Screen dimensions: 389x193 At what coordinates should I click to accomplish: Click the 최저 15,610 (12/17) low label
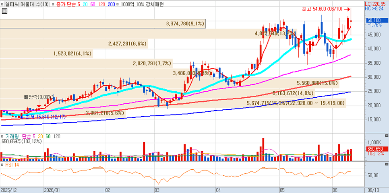tap(46, 117)
